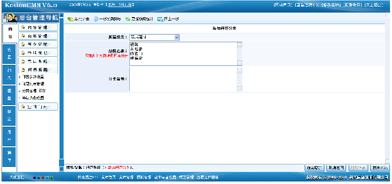The image size is (392, 184).
Task: Select the dark navy theme color swatch
Action: 34,177
